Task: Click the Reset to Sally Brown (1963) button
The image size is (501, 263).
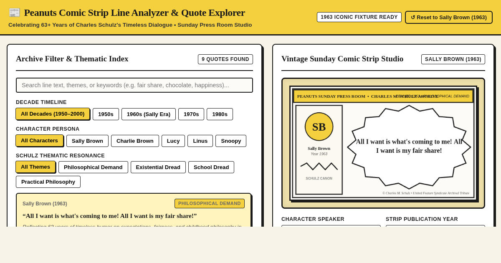Action: tap(449, 17)
